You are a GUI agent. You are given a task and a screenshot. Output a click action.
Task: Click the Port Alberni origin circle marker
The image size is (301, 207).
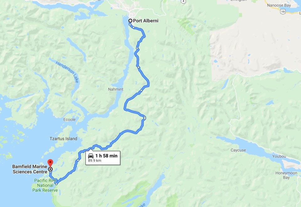tap(130, 21)
